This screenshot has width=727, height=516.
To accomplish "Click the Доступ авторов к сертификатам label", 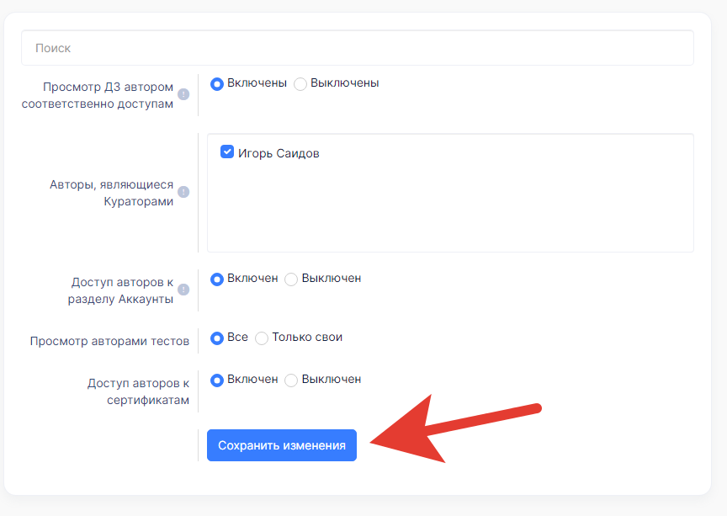I will (138, 391).
